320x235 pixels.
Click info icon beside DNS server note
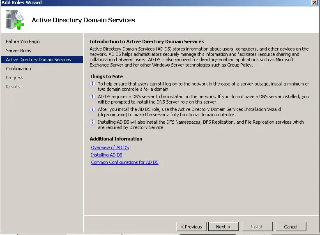(92, 97)
